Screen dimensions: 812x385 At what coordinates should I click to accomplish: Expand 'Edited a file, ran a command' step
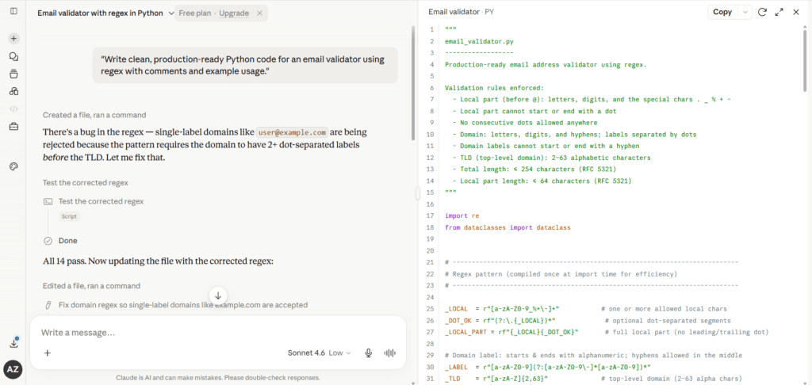point(92,286)
